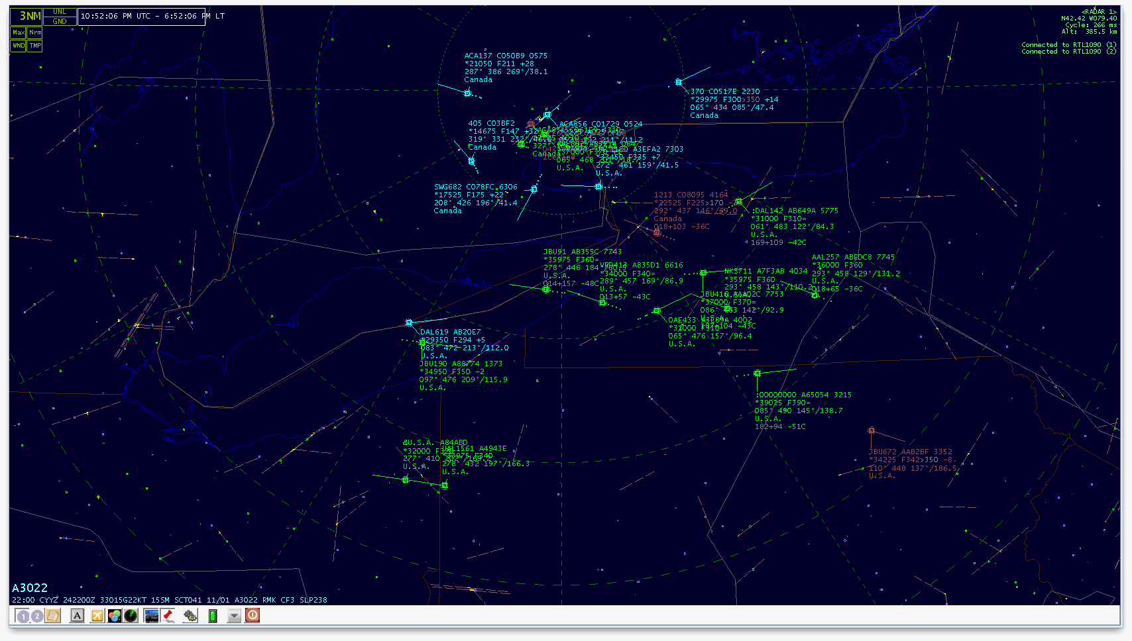1132x641 pixels.
Task: Click 'Connected to RTL1090 (1)' status
Action: 1069,45
